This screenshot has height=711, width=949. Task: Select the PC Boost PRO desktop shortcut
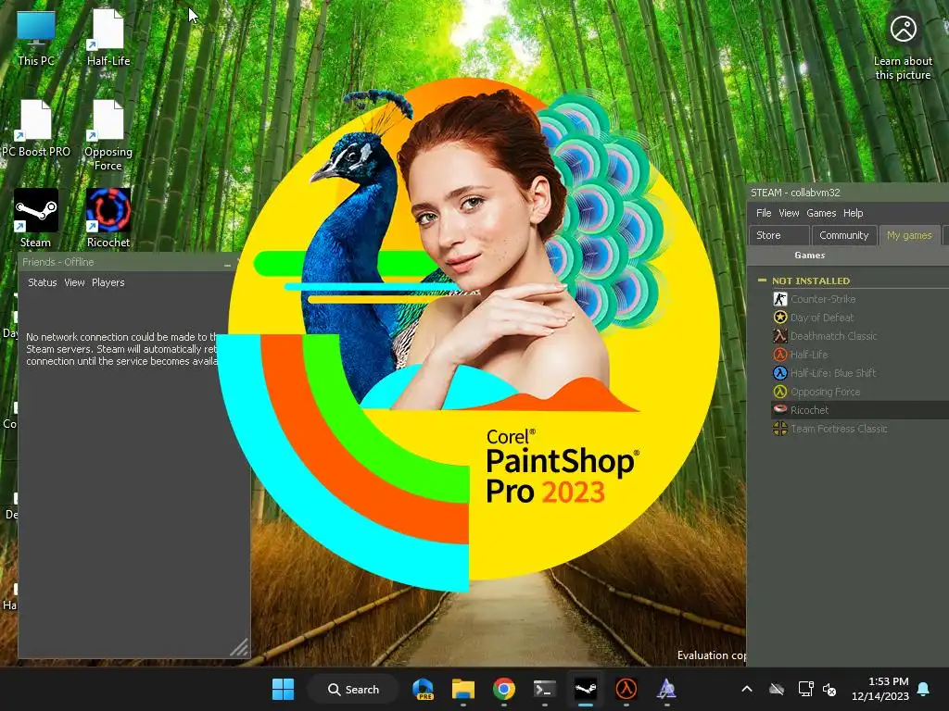pos(36,129)
